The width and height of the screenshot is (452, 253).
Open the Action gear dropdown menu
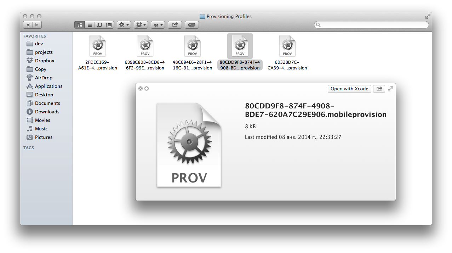pyautogui.click(x=124, y=25)
